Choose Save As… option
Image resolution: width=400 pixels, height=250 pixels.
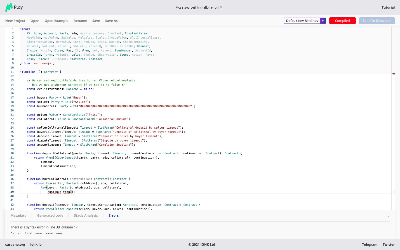click(x=113, y=21)
